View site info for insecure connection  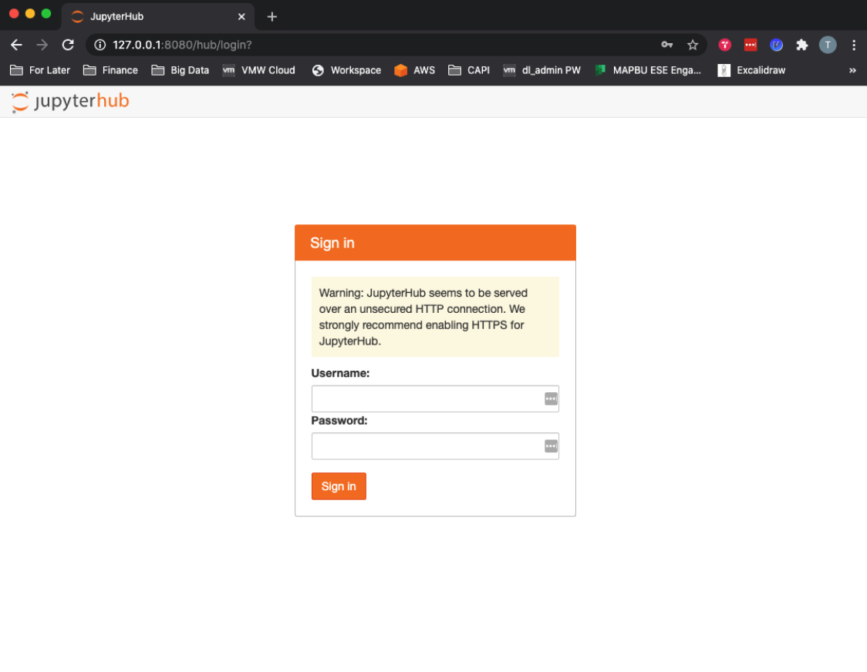pos(100,45)
